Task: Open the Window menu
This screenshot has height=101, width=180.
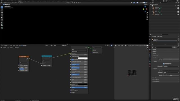Action: pyautogui.click(x=12, y=1)
